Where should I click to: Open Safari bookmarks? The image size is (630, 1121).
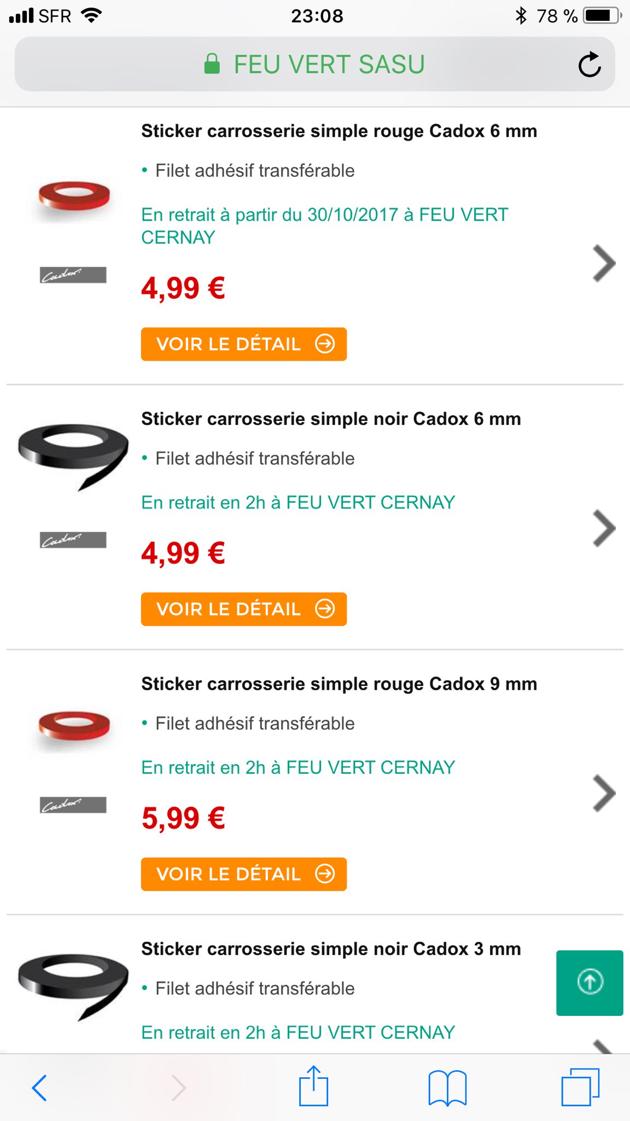(x=447, y=1087)
